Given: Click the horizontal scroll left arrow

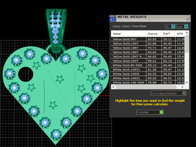Looking at the screenshot, I should coord(114,87).
